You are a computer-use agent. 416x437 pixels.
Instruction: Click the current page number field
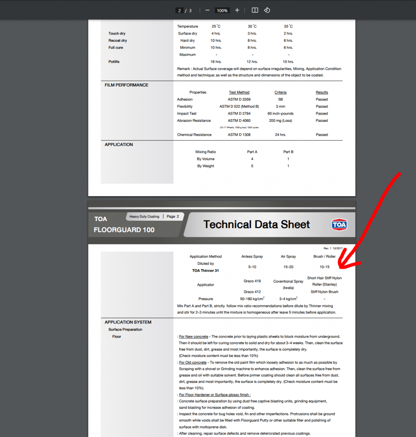click(x=179, y=11)
